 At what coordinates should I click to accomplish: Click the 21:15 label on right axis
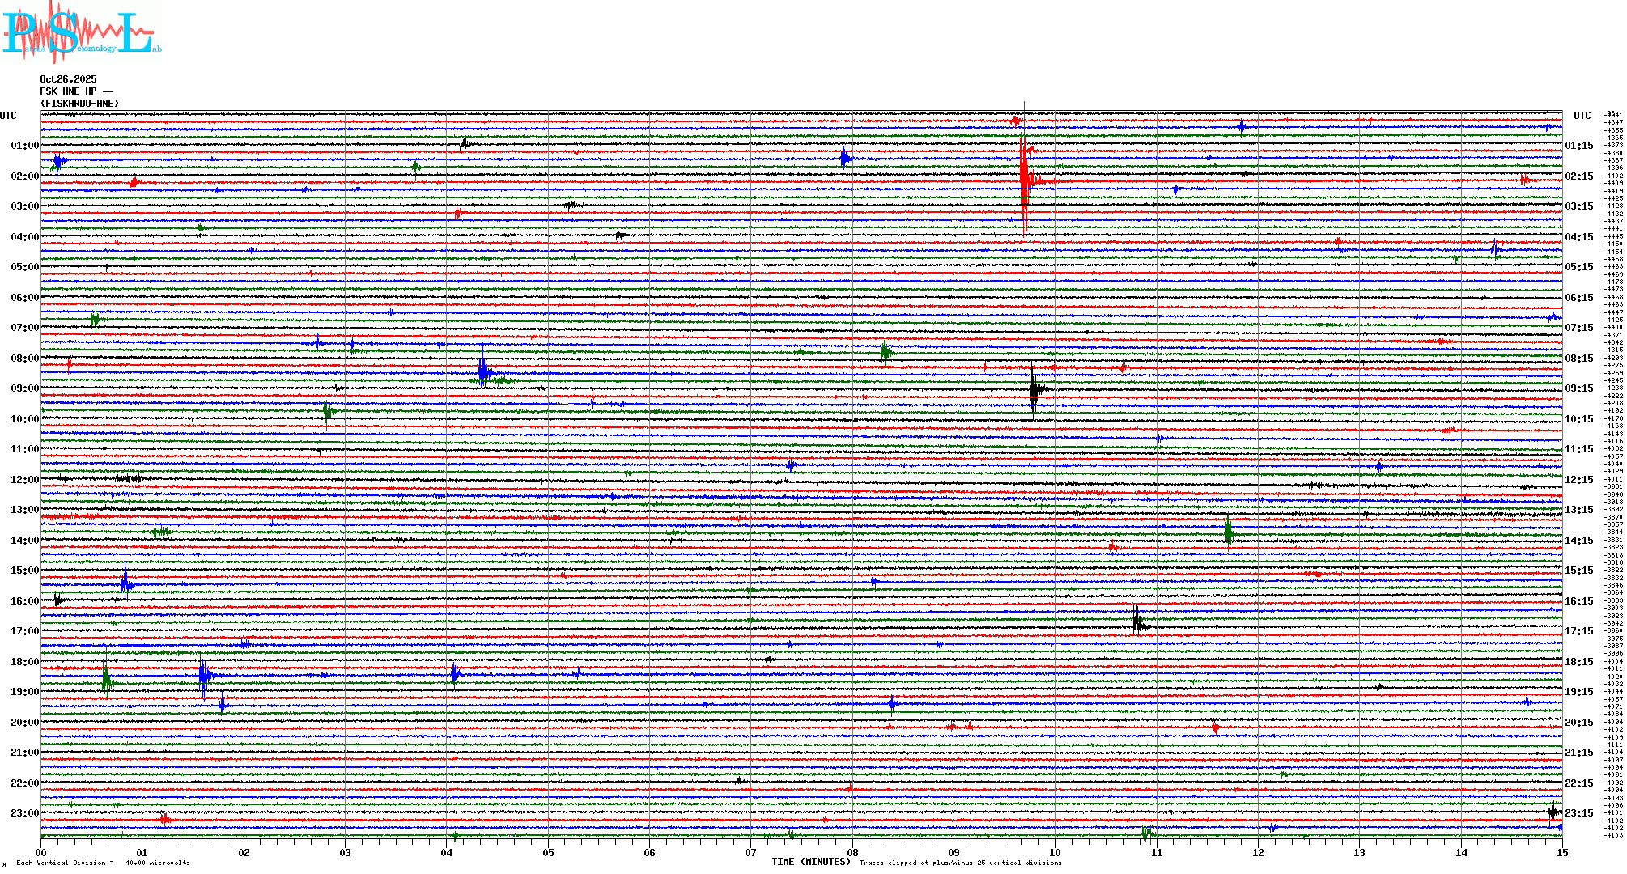(1578, 753)
